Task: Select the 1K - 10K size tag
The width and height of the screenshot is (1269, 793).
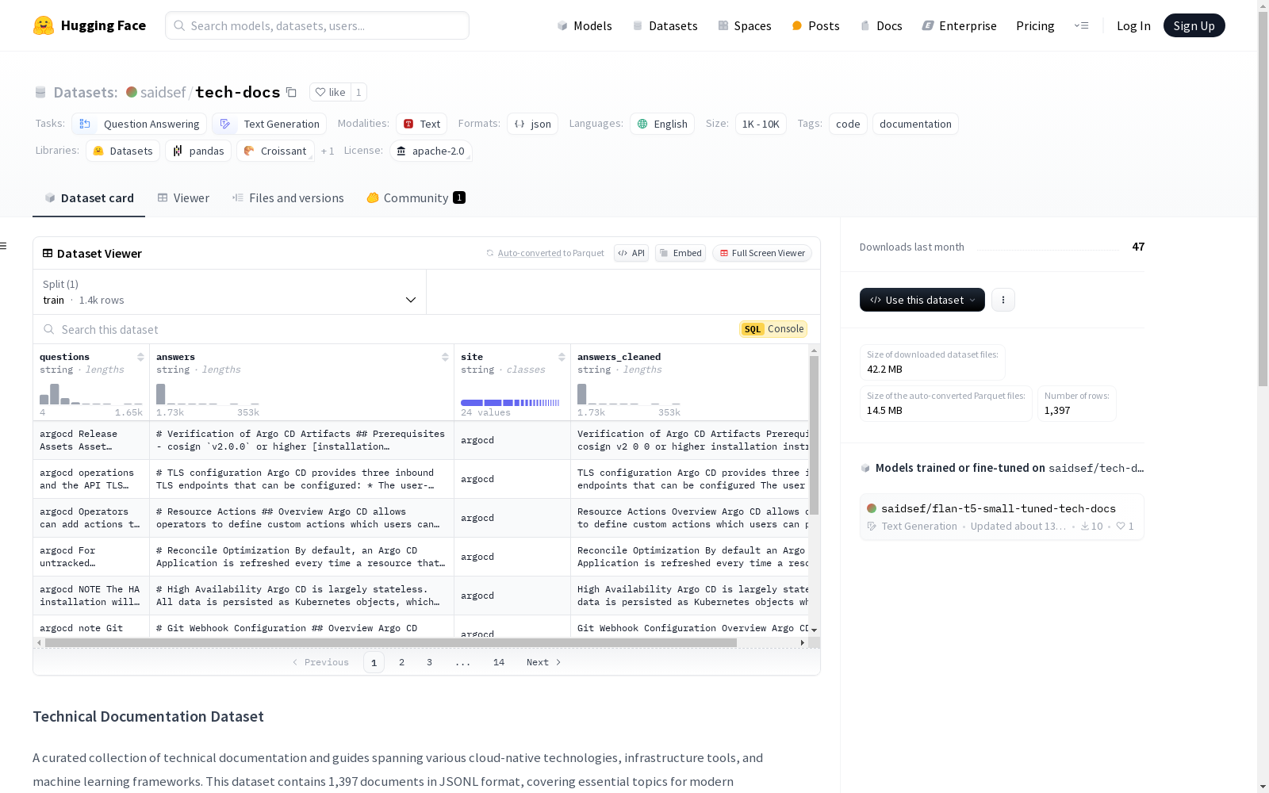Action: (761, 124)
